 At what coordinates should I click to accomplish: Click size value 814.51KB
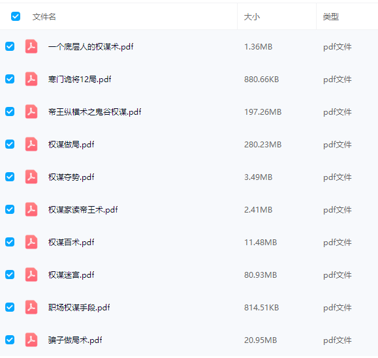262,307
